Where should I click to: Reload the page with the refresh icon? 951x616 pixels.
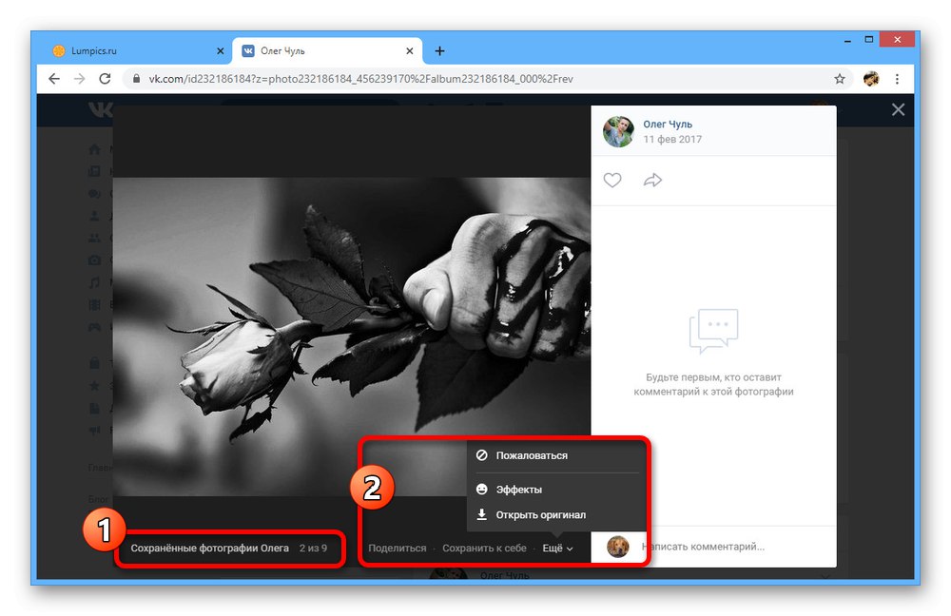pos(105,79)
